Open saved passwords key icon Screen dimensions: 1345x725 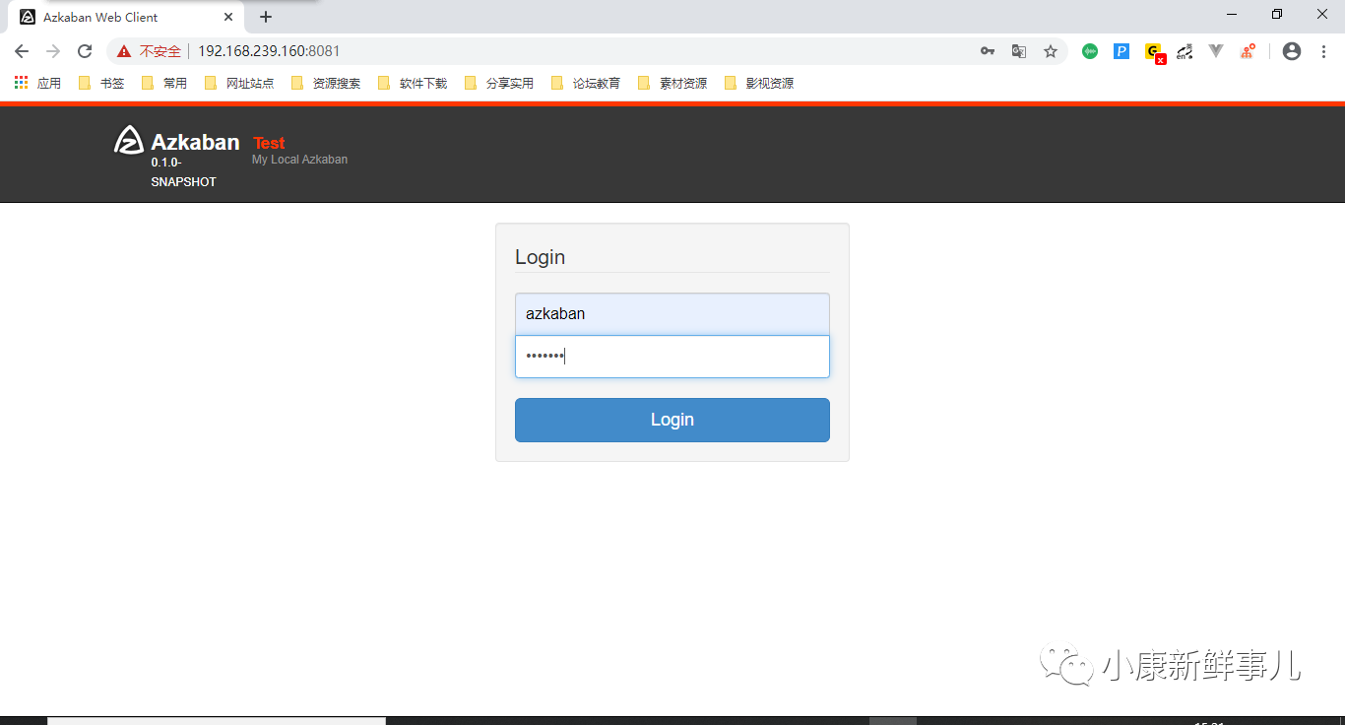coord(988,51)
